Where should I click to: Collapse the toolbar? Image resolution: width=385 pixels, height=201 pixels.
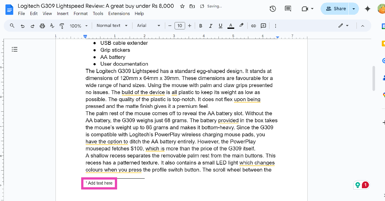click(363, 26)
